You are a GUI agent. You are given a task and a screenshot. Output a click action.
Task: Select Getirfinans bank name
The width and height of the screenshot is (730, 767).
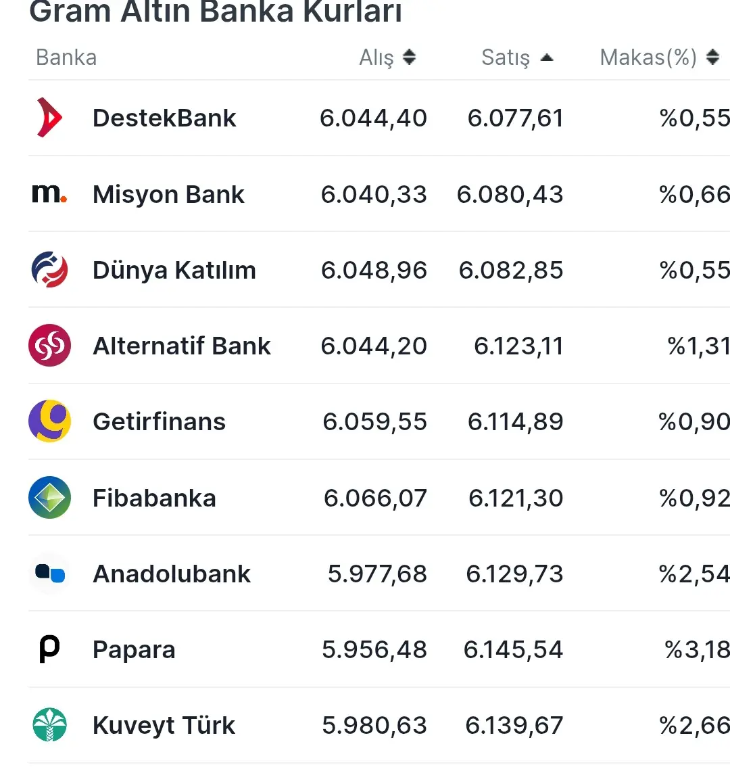pos(159,422)
